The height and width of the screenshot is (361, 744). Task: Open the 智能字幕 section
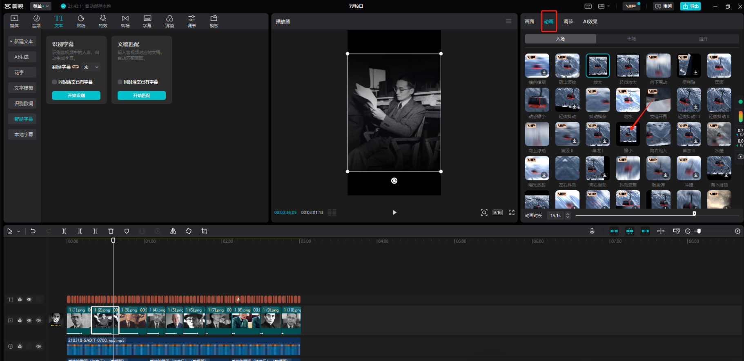22,119
